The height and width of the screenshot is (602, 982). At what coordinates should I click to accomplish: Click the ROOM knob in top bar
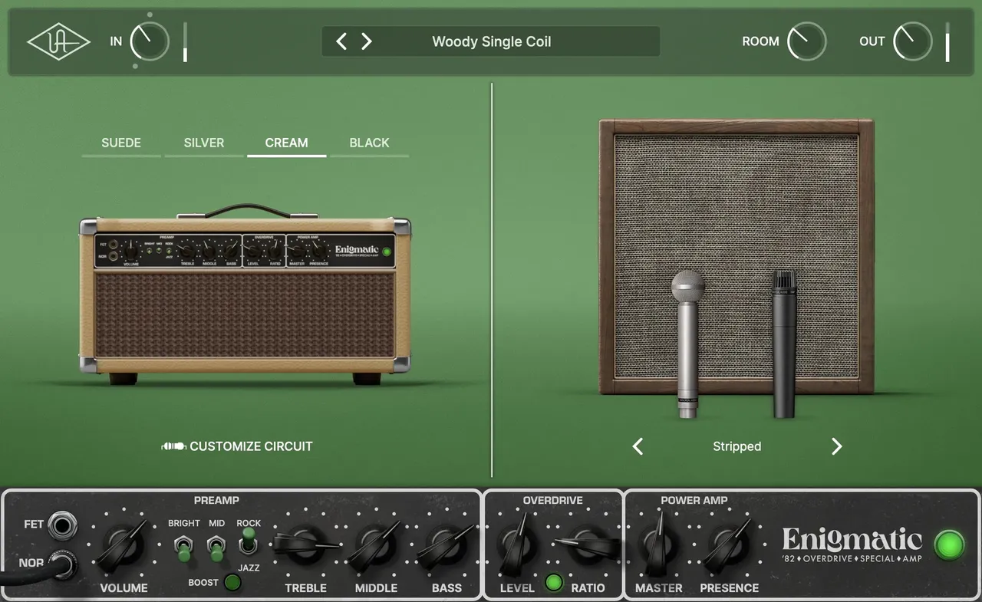[806, 41]
